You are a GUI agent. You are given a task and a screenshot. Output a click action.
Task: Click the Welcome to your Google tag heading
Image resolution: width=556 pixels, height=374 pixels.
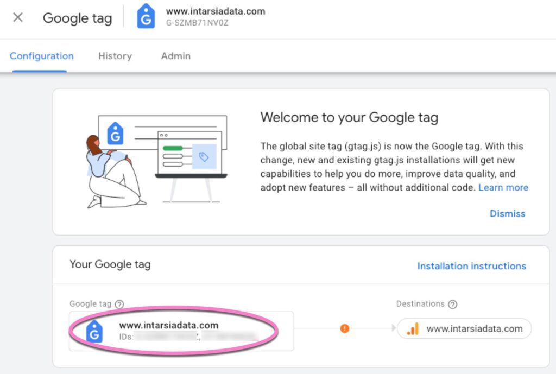click(349, 117)
